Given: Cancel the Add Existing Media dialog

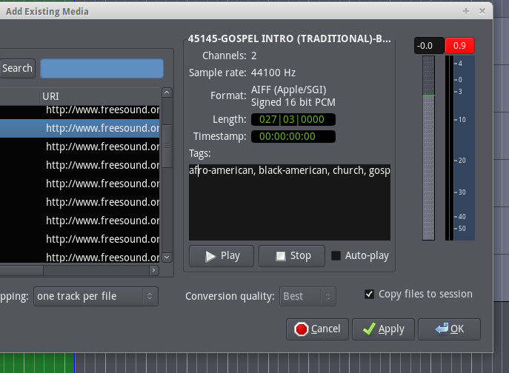Looking at the screenshot, I should coord(317,329).
